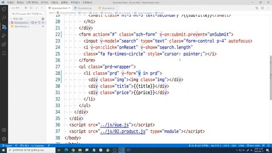Open the Terminal menu in menu bar
272x153 pixels.
(x=75, y=3)
